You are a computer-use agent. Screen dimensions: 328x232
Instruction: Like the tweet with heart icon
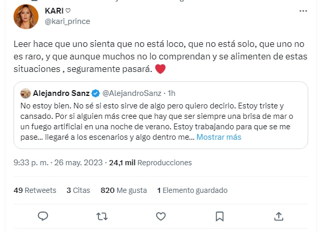tap(161, 216)
